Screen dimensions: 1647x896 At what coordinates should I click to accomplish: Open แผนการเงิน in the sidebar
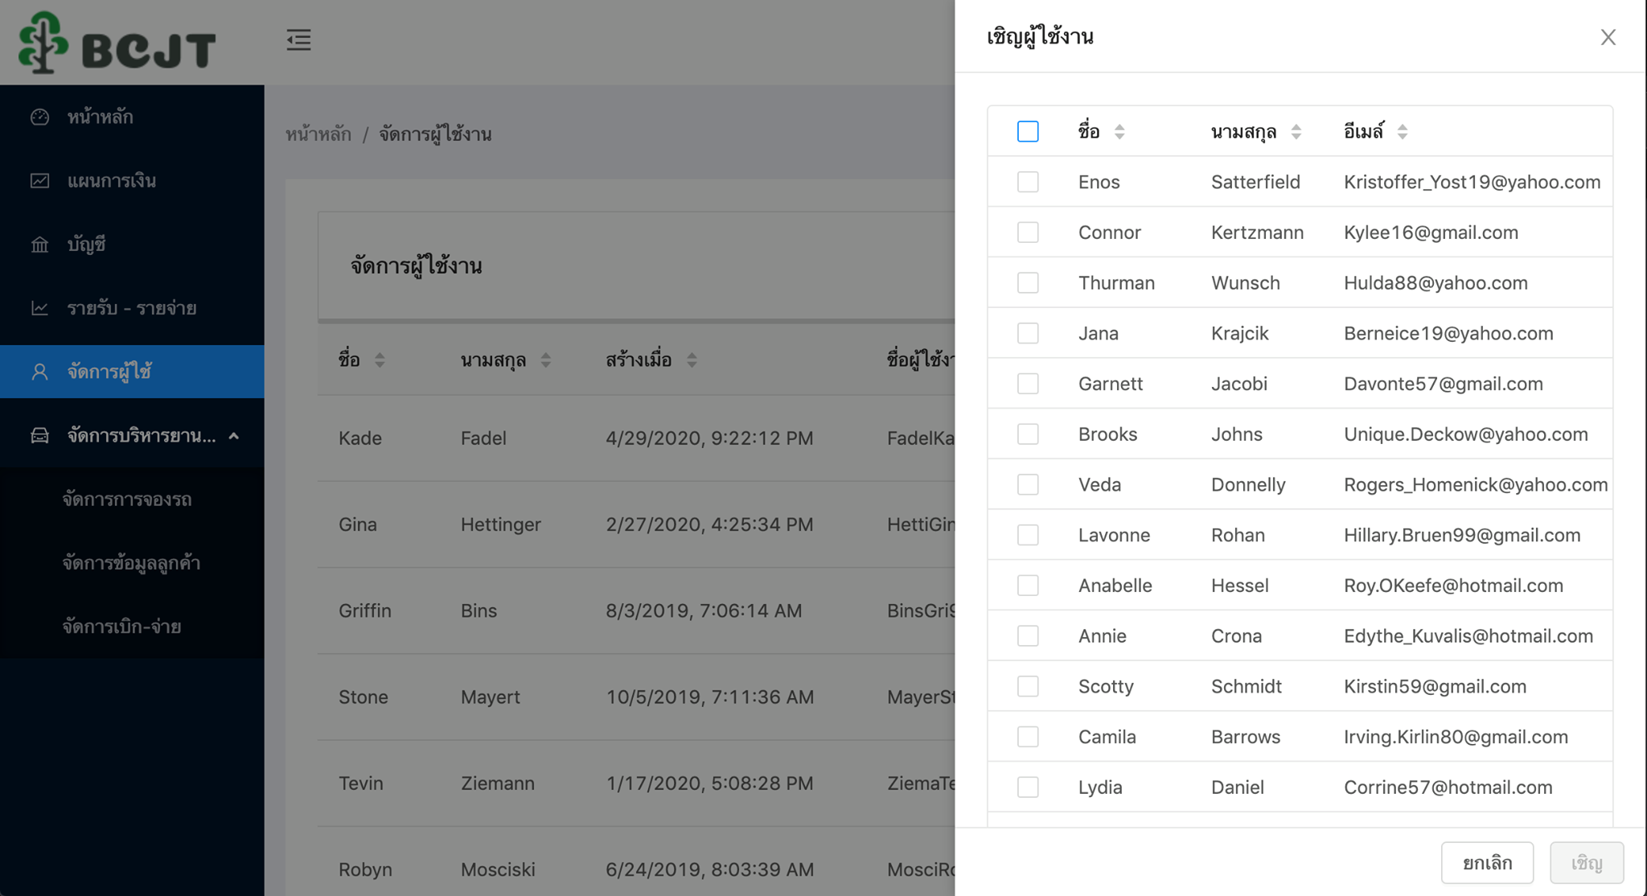tap(132, 181)
